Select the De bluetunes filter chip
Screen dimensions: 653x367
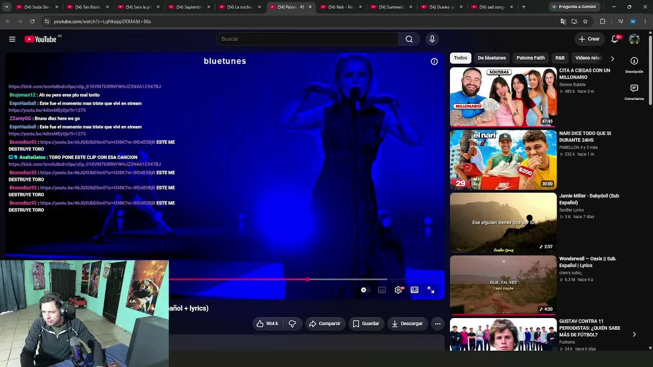point(492,58)
